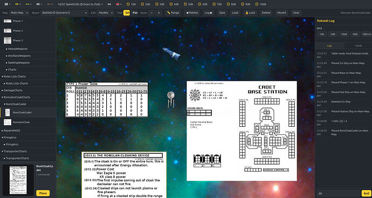Roll 4d6 from the top dice bar
The height and width of the screenshot is (198, 372).
[x=174, y=4]
